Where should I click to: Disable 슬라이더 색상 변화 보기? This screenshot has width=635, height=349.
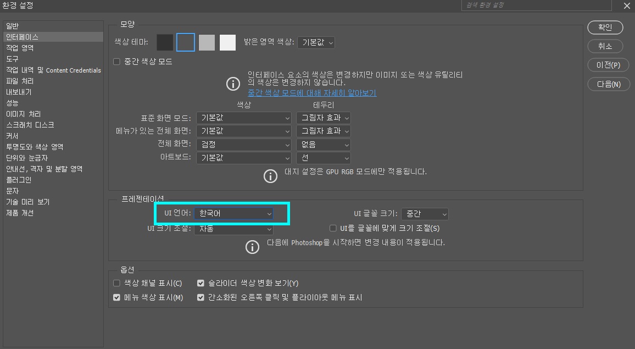(x=200, y=282)
